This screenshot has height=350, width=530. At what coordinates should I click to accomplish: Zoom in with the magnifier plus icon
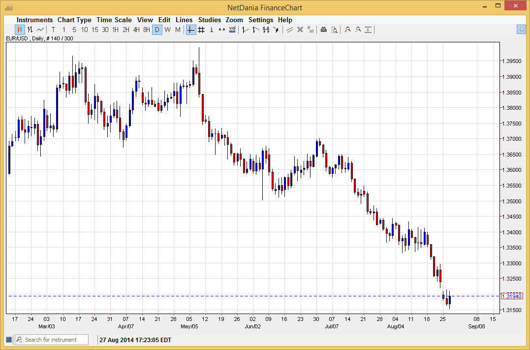[347, 30]
